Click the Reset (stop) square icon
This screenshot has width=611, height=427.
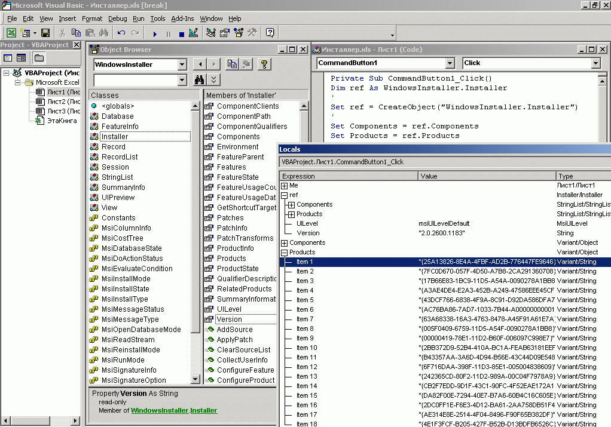(x=181, y=34)
